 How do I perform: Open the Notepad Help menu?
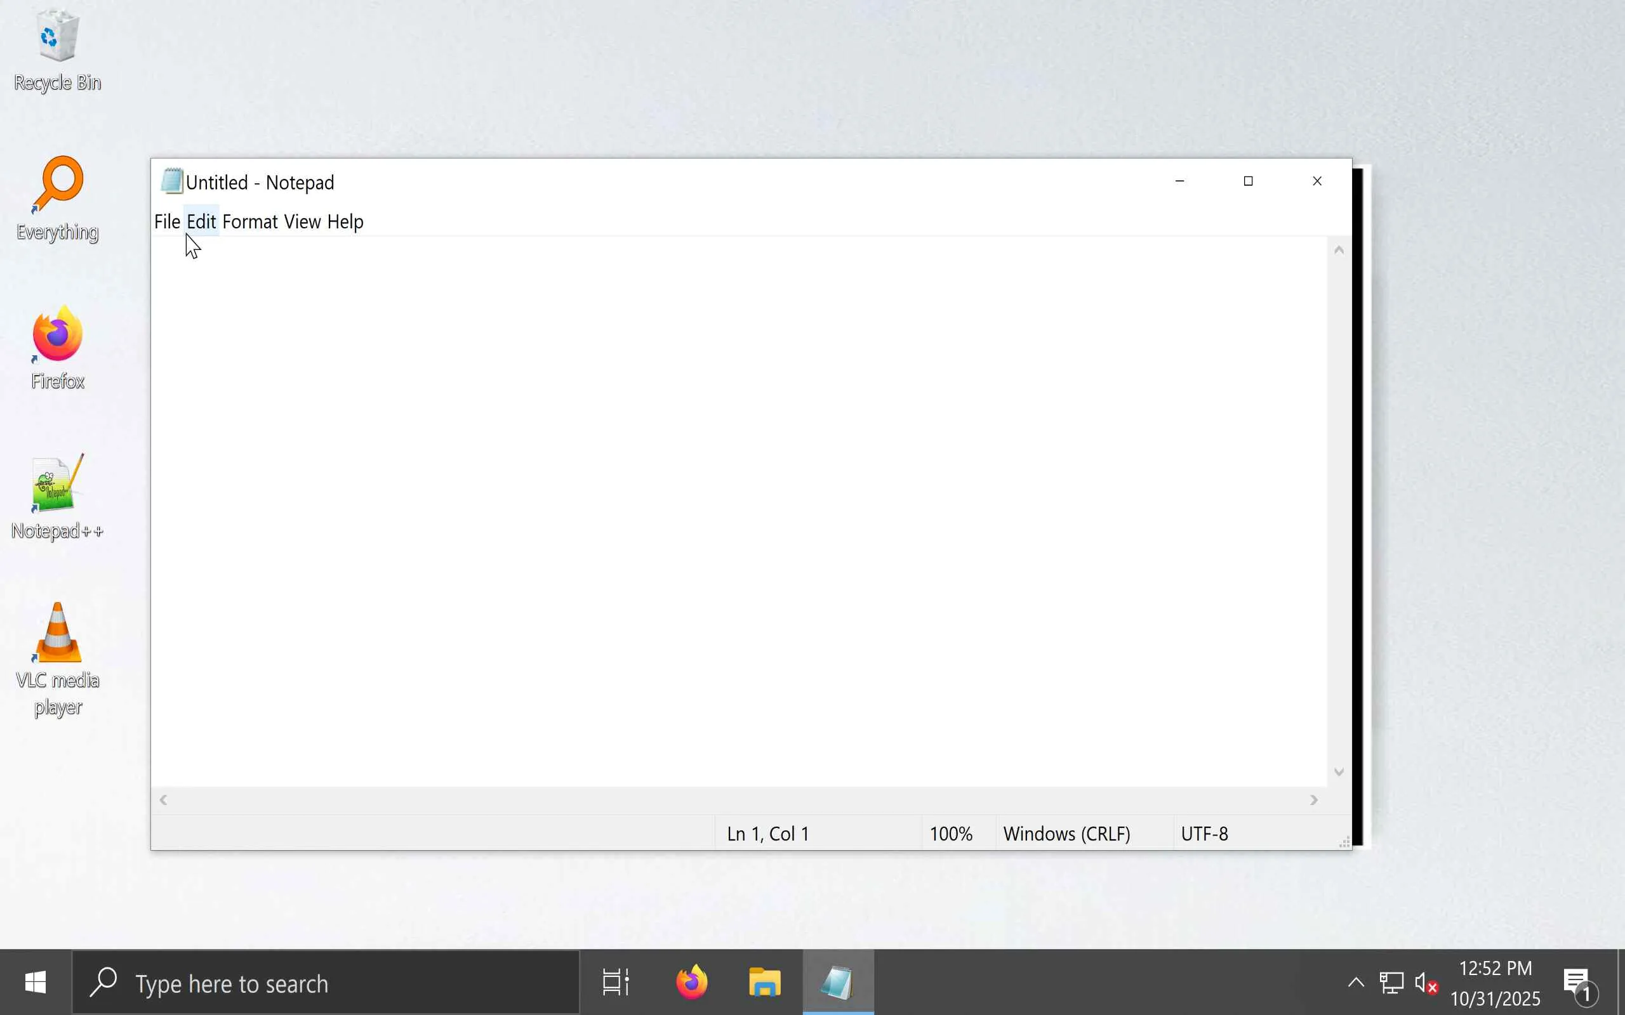tap(345, 221)
